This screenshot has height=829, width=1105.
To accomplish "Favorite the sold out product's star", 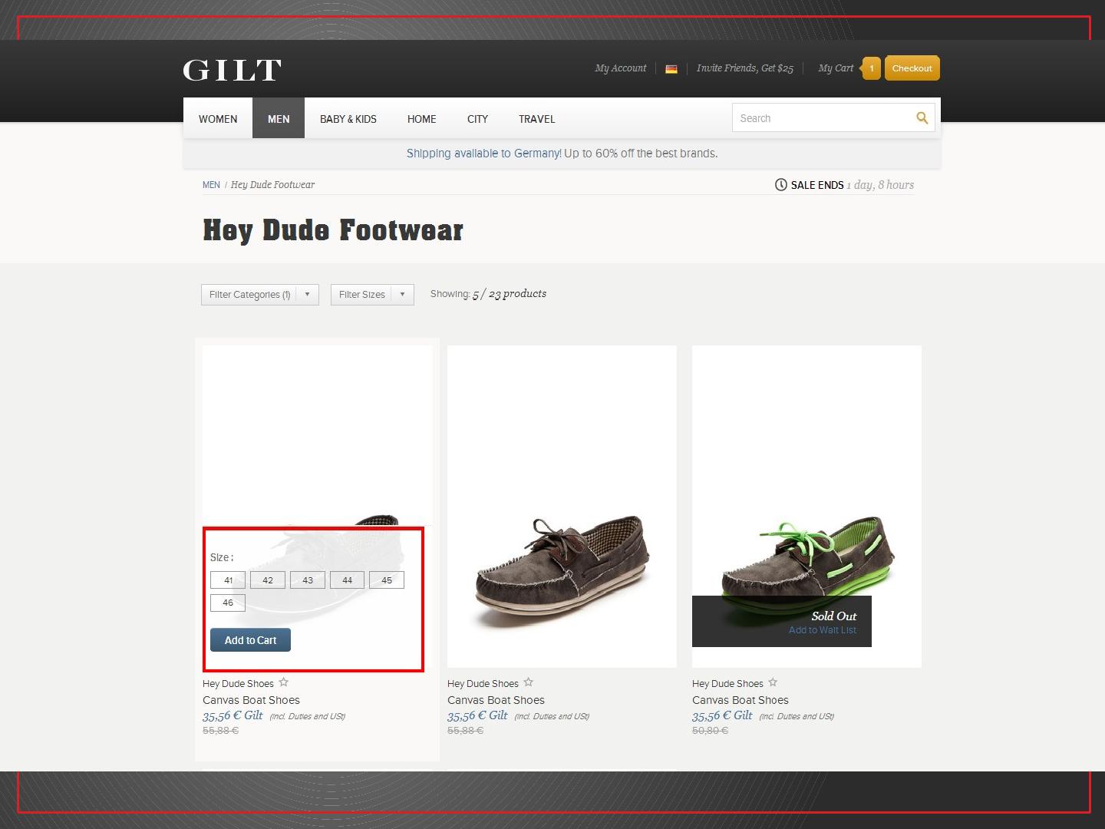I will (x=773, y=682).
